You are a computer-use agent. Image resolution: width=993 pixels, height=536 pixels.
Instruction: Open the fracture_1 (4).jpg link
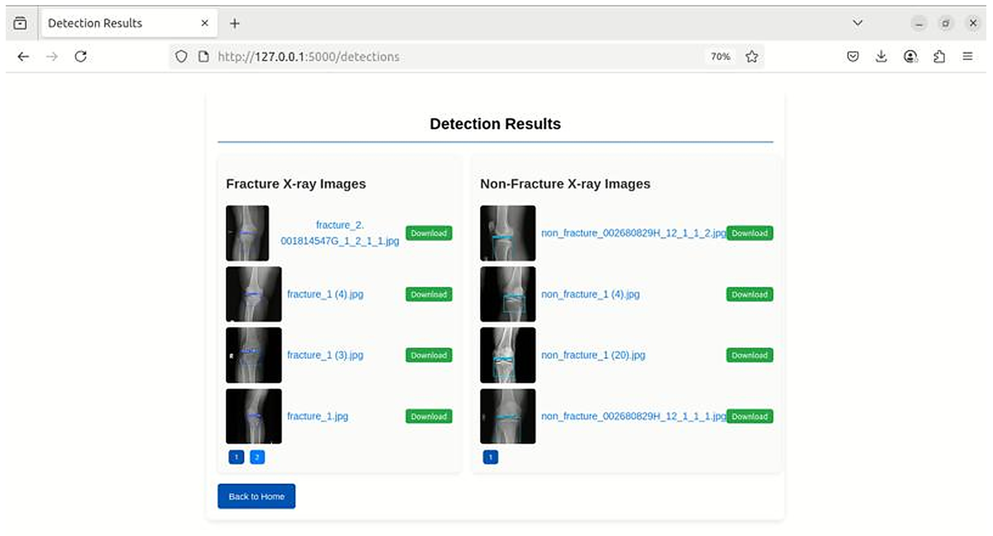(325, 294)
